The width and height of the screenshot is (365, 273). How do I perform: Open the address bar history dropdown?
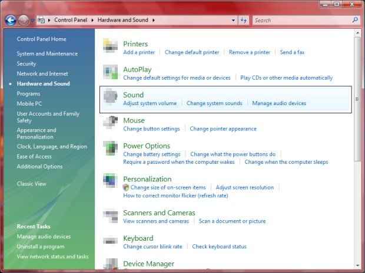click(234, 20)
